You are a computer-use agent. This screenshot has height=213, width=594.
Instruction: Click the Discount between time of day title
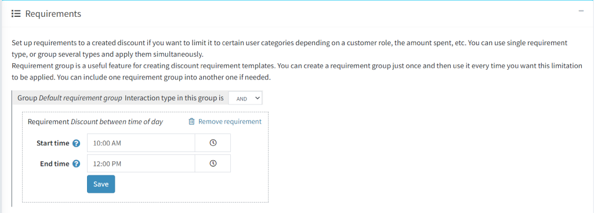click(117, 122)
